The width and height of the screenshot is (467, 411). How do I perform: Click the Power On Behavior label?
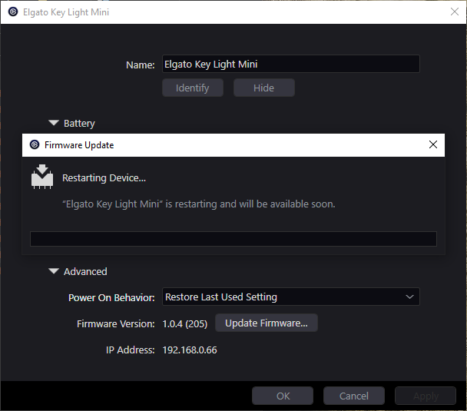[x=111, y=297]
